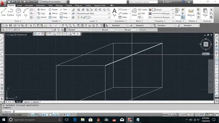219x123 pixels.
Task: Click the Edit block button
Action: click(x=141, y=13)
